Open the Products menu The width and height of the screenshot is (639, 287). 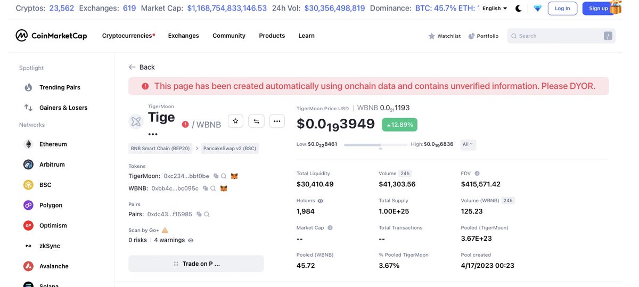tap(272, 36)
